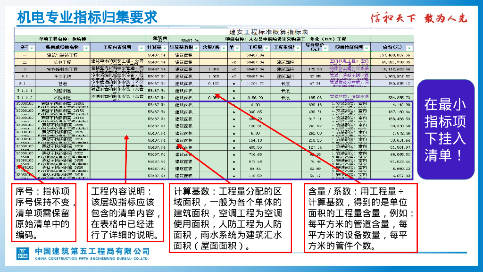
Task: Select the unit price 172.90 cell
Action: pyautogui.click(x=315, y=69)
